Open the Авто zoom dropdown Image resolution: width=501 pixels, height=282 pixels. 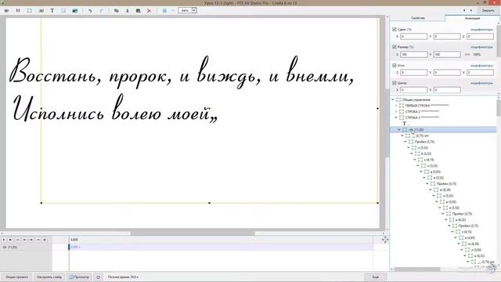194,10
